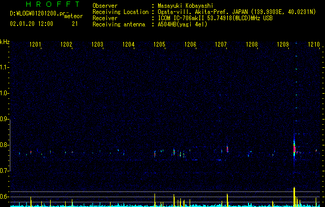
Task: Click the 0.8 kHz axis label
Action: pos(4,145)
